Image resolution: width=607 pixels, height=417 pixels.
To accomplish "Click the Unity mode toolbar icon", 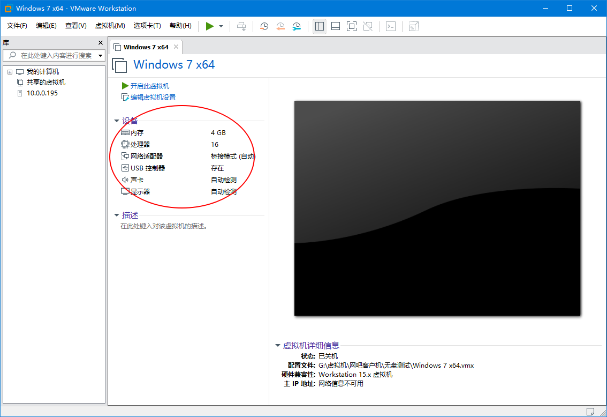I will 368,26.
